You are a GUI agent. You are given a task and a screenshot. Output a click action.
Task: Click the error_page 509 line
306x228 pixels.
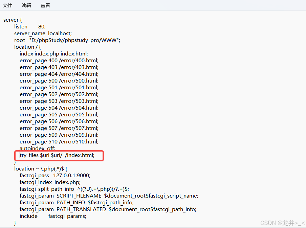[x=59, y=135]
